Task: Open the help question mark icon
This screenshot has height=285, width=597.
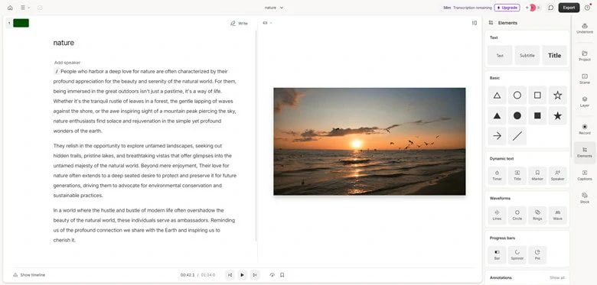Action: pyautogui.click(x=587, y=8)
